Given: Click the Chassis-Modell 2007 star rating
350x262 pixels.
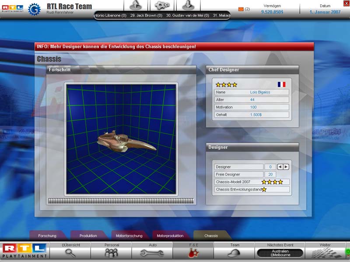Looking at the screenshot, I should (272, 182).
